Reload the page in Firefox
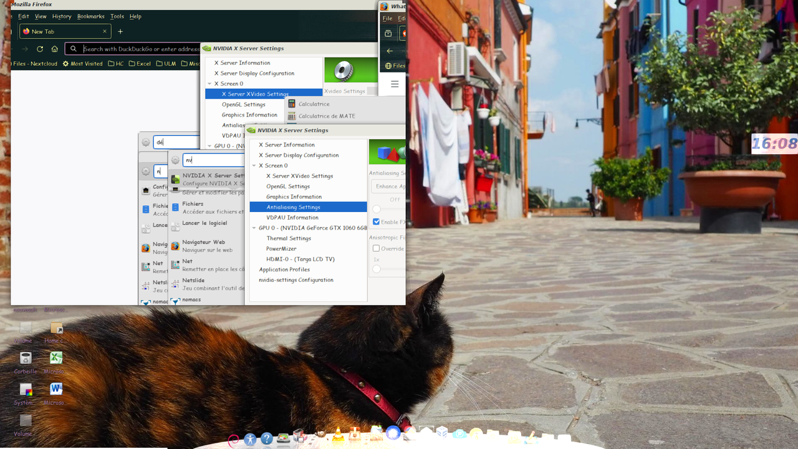This screenshot has height=449, width=798. pos(40,49)
